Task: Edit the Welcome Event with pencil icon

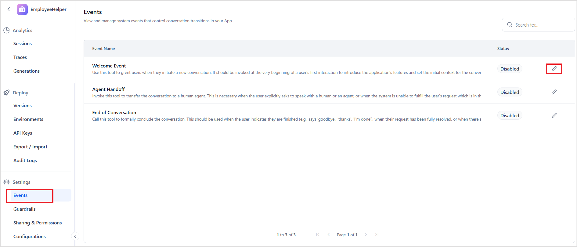Action: [554, 69]
